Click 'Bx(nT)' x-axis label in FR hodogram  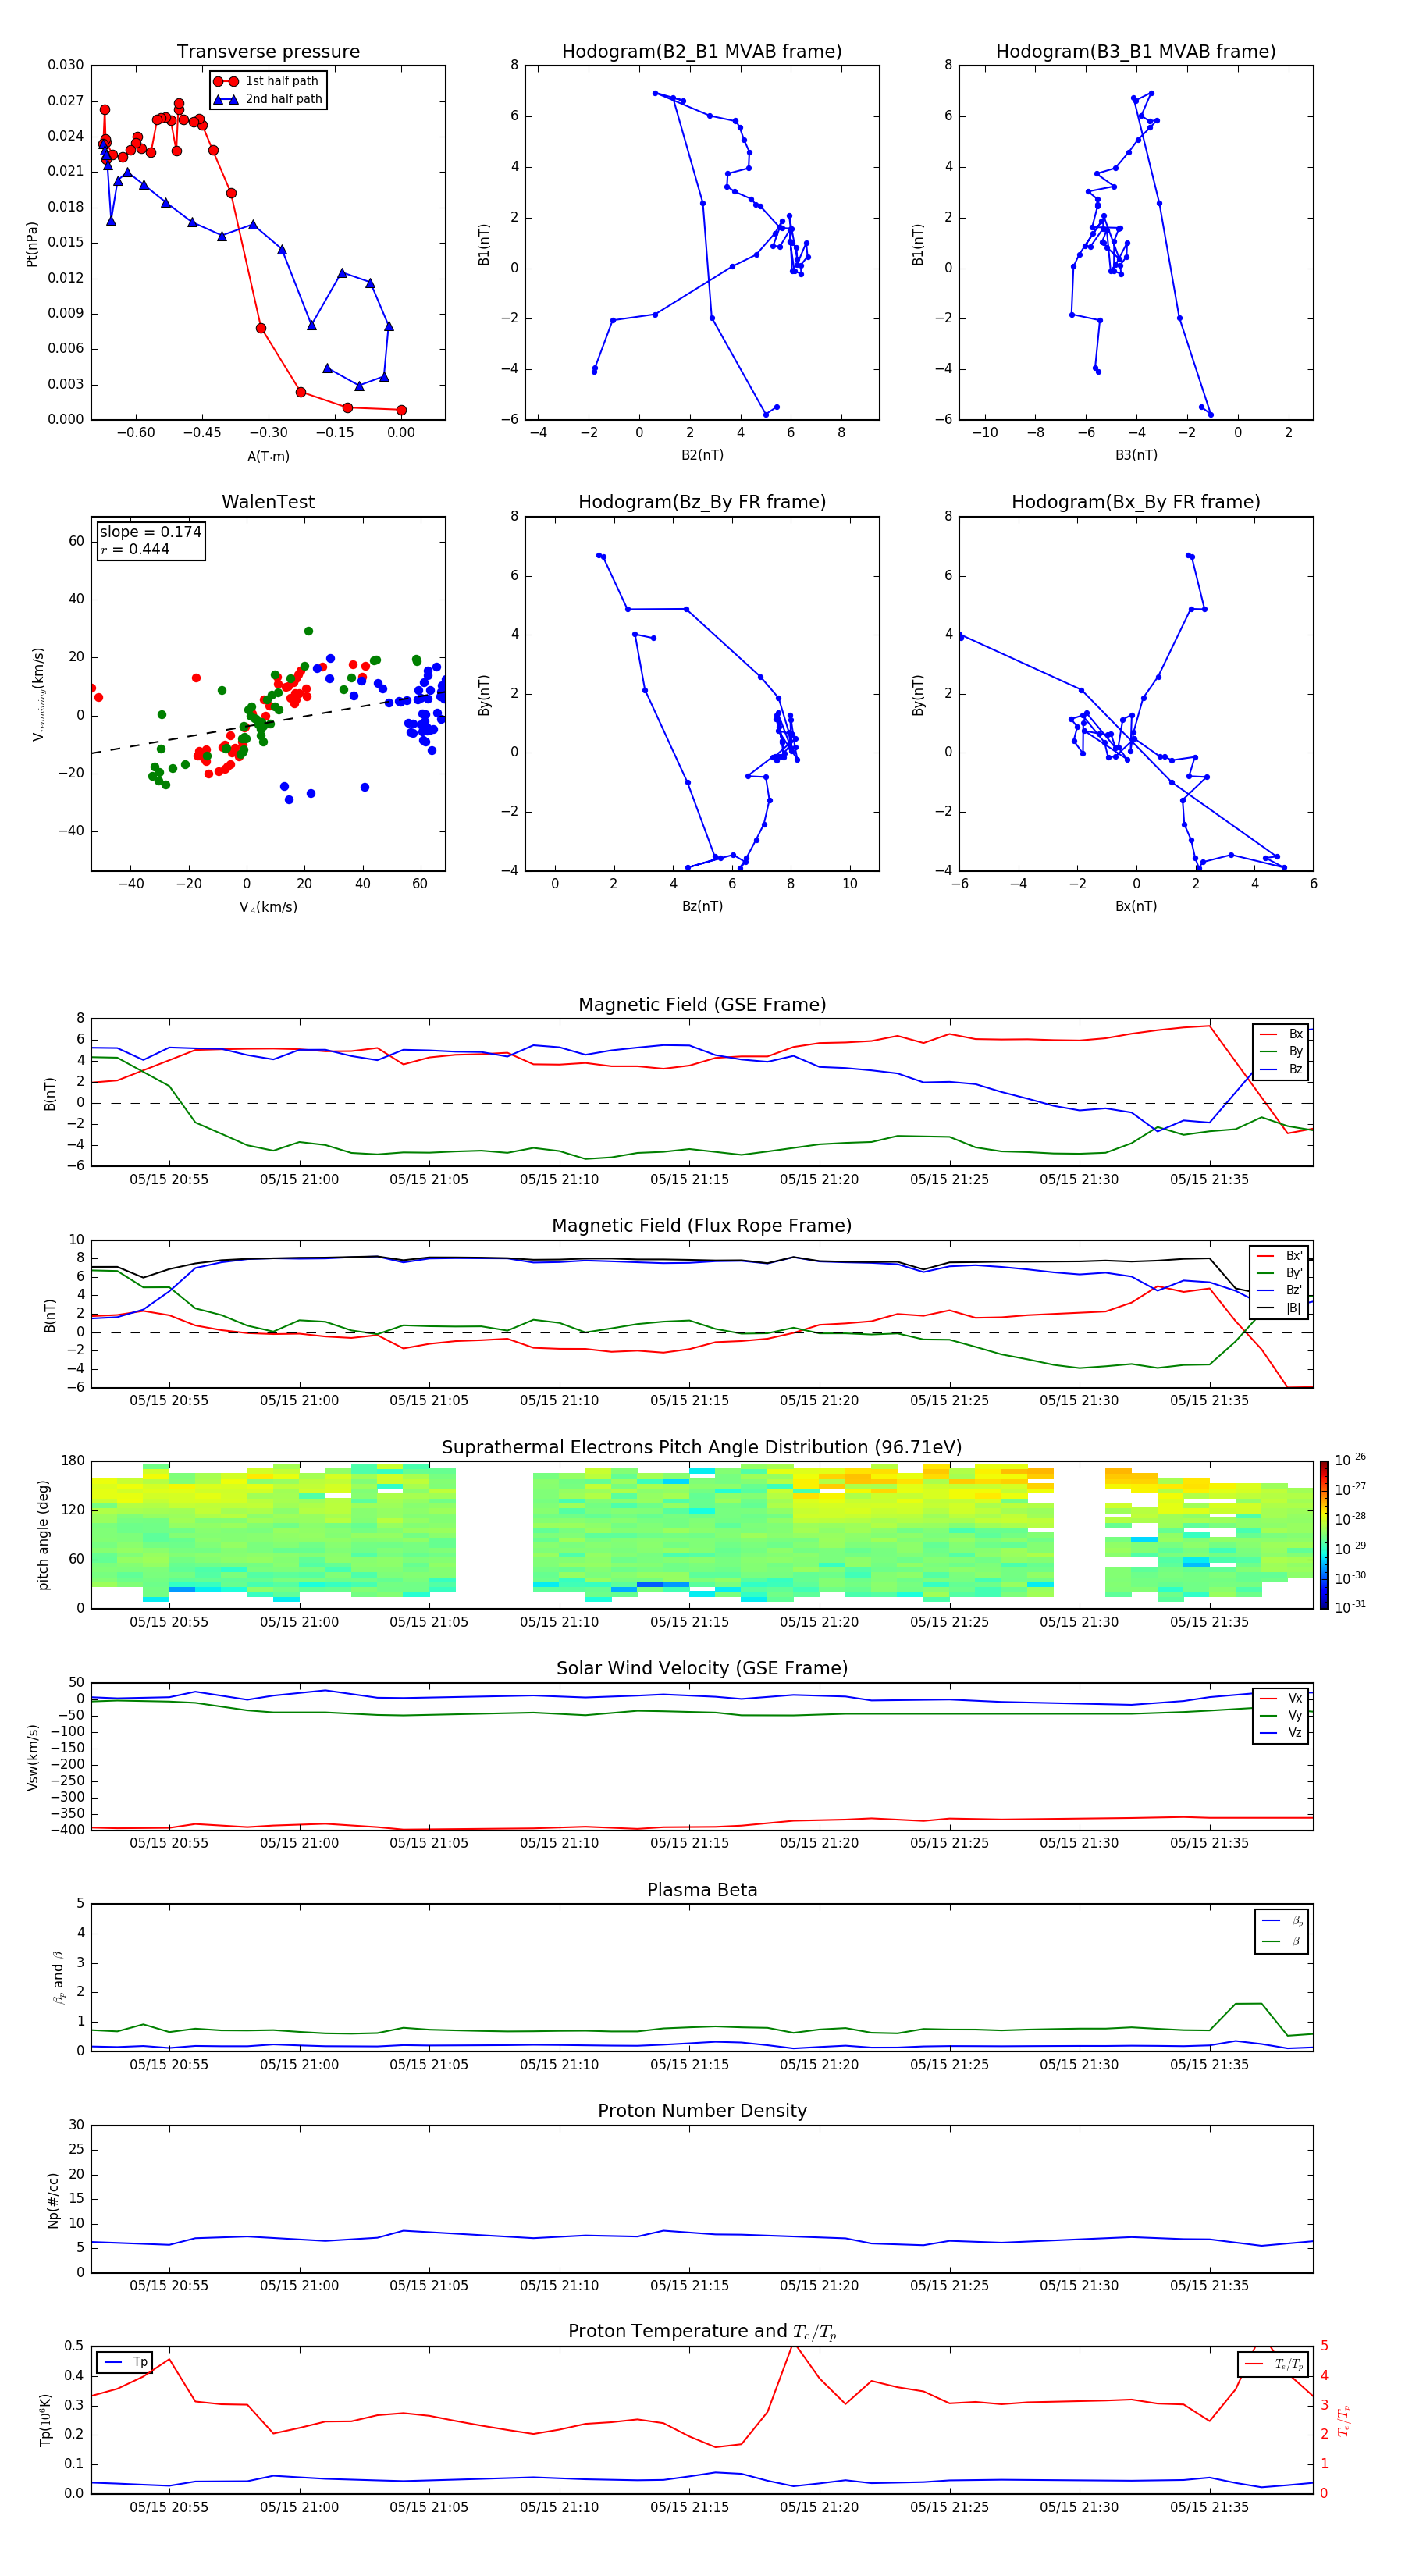[1136, 906]
